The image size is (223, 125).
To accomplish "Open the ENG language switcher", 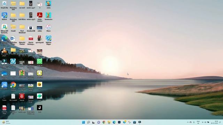I will (198, 122).
